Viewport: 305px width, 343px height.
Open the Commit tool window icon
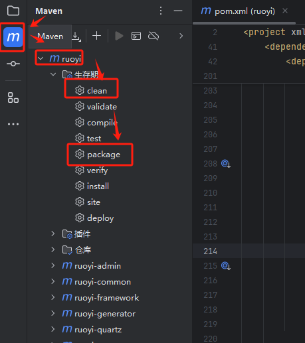pos(13,64)
